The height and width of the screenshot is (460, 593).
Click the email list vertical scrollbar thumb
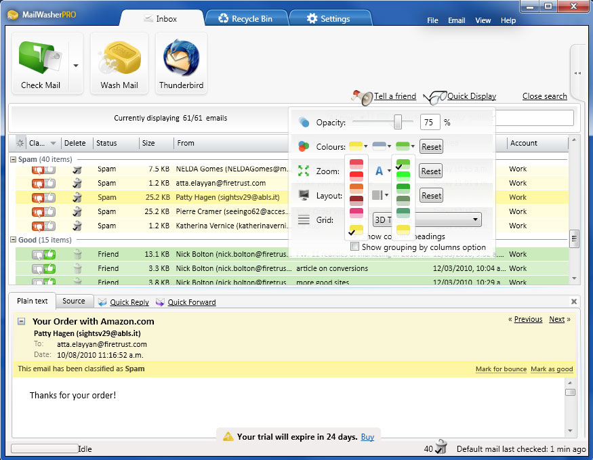pyautogui.click(x=574, y=238)
